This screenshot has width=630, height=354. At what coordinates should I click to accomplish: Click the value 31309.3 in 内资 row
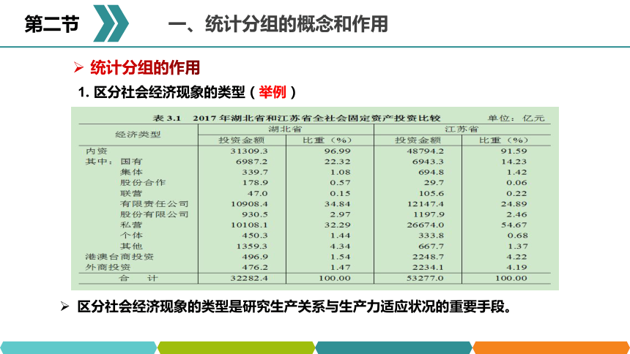coord(249,151)
